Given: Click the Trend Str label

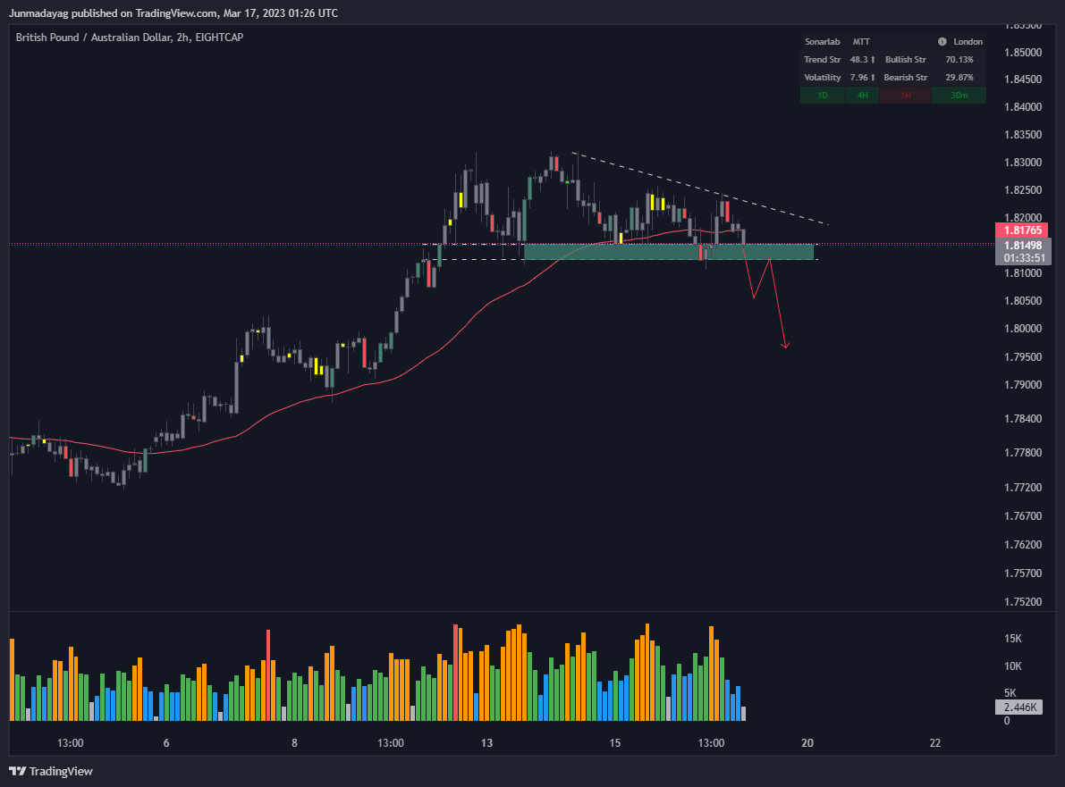Looking at the screenshot, I should (x=823, y=60).
